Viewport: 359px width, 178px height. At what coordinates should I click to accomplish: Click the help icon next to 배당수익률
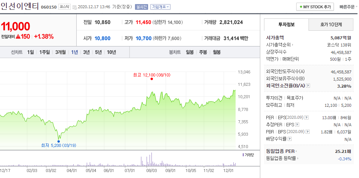[289, 139]
